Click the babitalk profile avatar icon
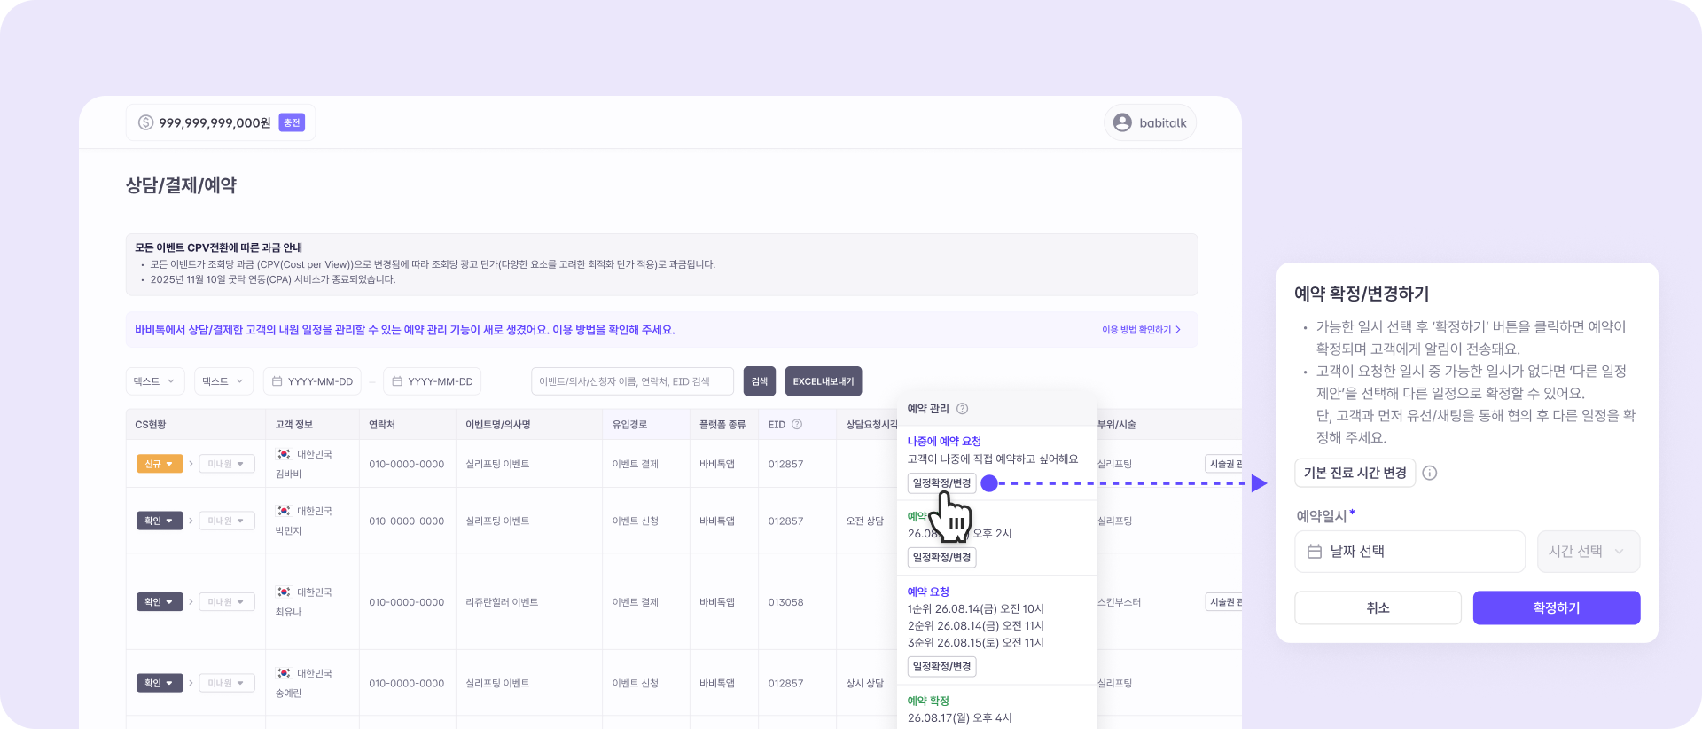Viewport: 1702px width, 729px height. pos(1122,122)
